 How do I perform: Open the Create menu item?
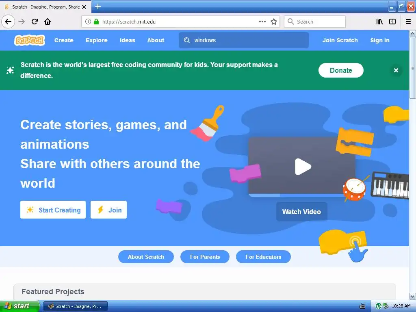64,40
